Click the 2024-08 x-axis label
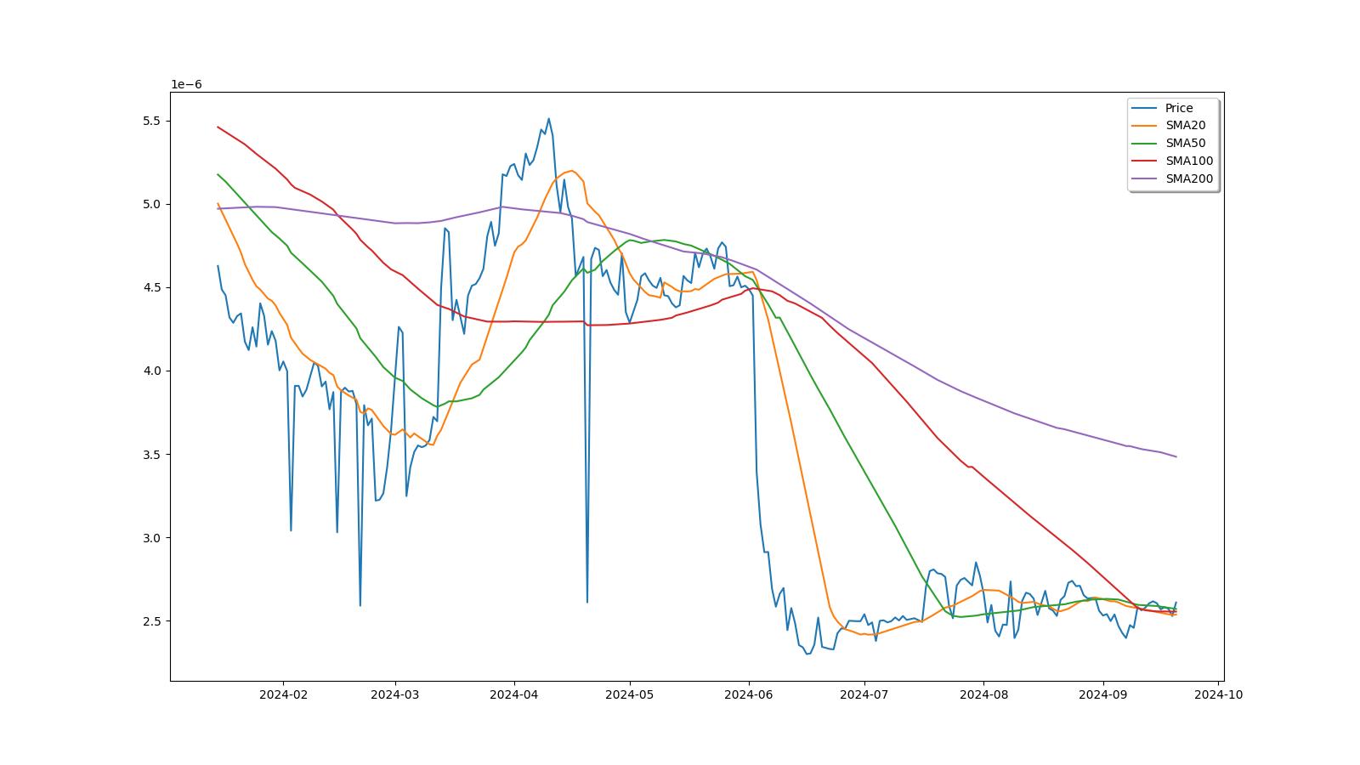1360x765 pixels. pyautogui.click(x=983, y=694)
